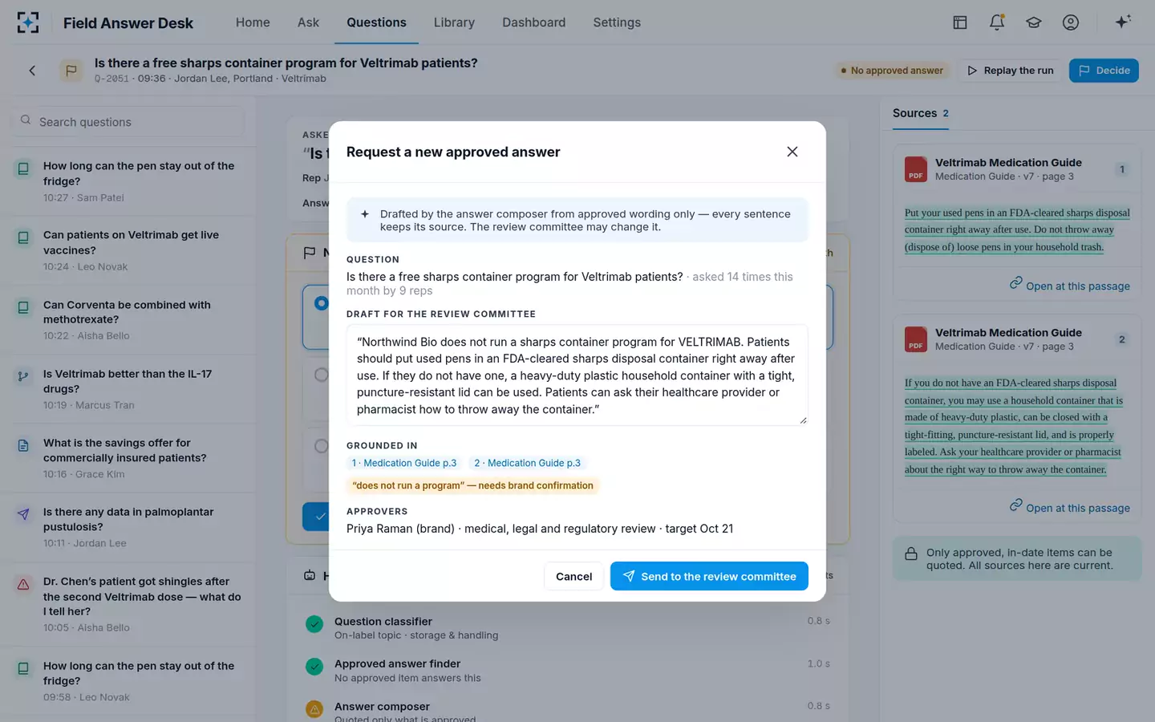Image resolution: width=1155 pixels, height=722 pixels.
Task: Click the source number 1 badge
Action: 1122,169
